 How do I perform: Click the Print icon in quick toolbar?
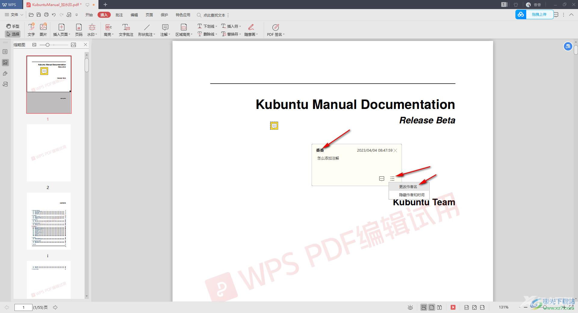46,15
